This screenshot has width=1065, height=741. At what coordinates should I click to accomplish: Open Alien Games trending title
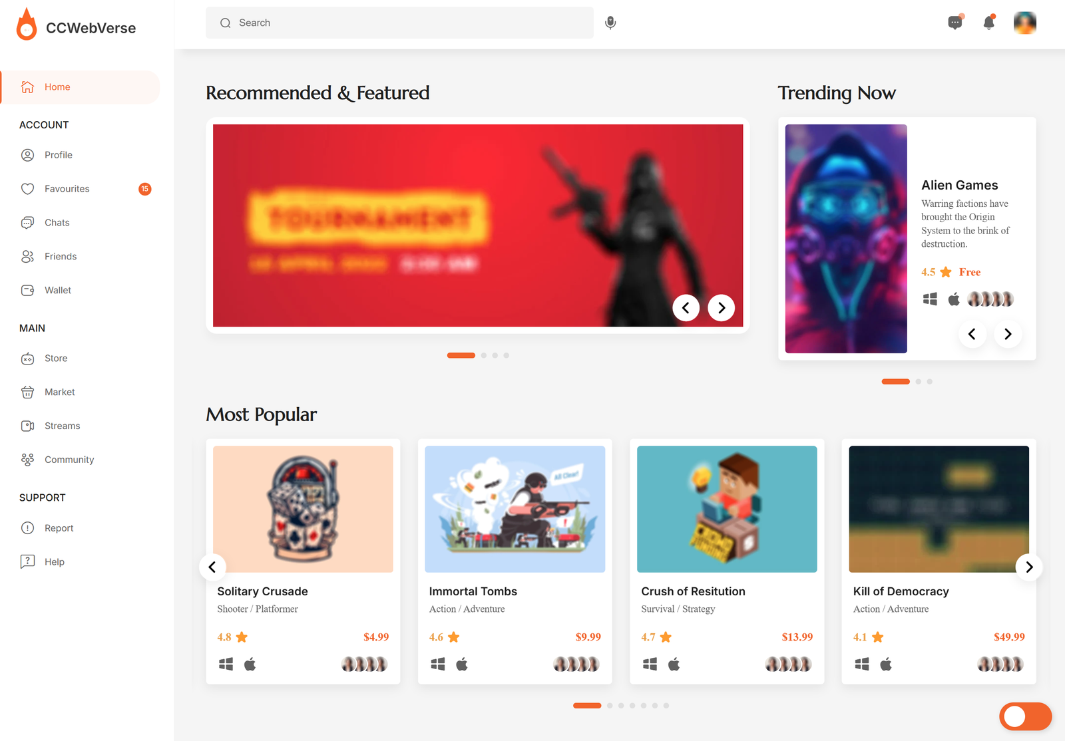(960, 185)
